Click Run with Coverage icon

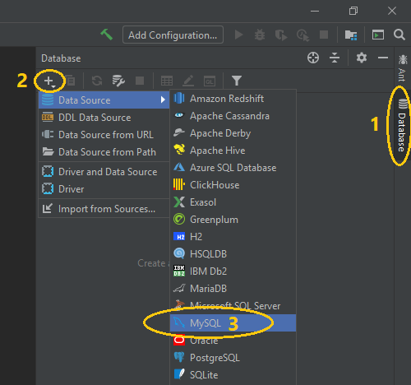pos(281,35)
